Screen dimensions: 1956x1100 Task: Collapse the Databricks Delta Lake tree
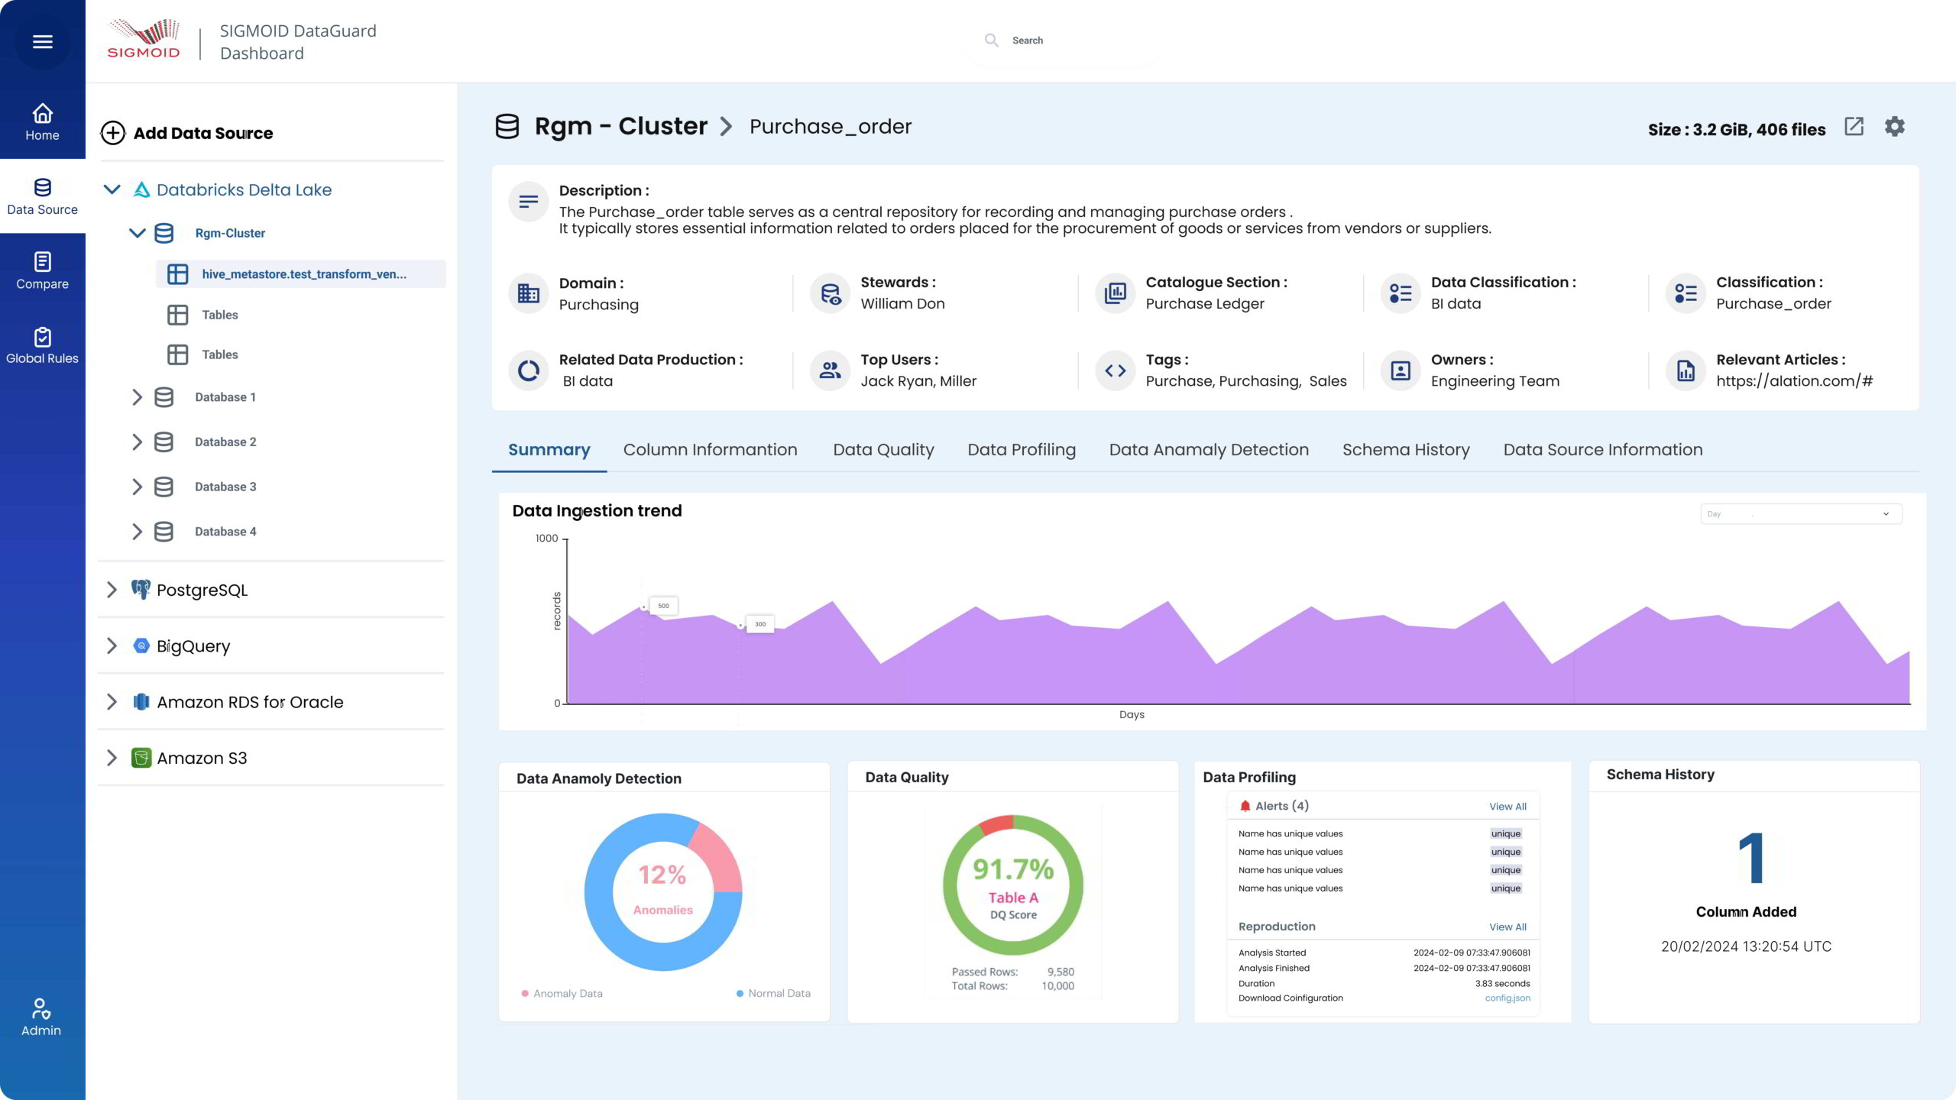click(x=112, y=189)
